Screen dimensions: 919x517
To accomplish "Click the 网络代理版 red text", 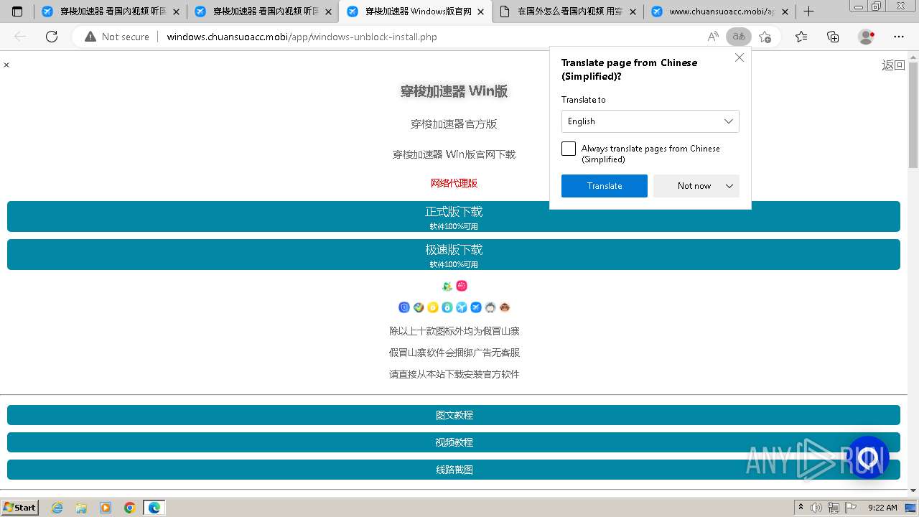I will click(x=454, y=183).
